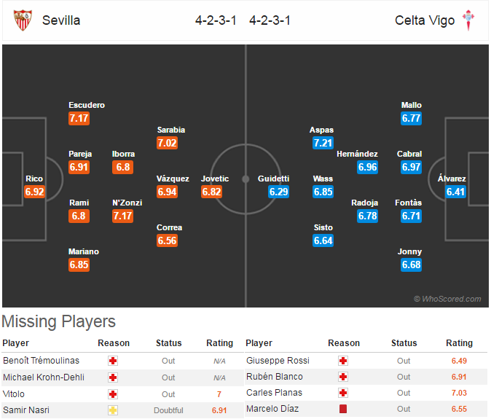The height and width of the screenshot is (419, 491).
Task: Click Guidetti's 6.29 rating badge
Action: point(278,192)
